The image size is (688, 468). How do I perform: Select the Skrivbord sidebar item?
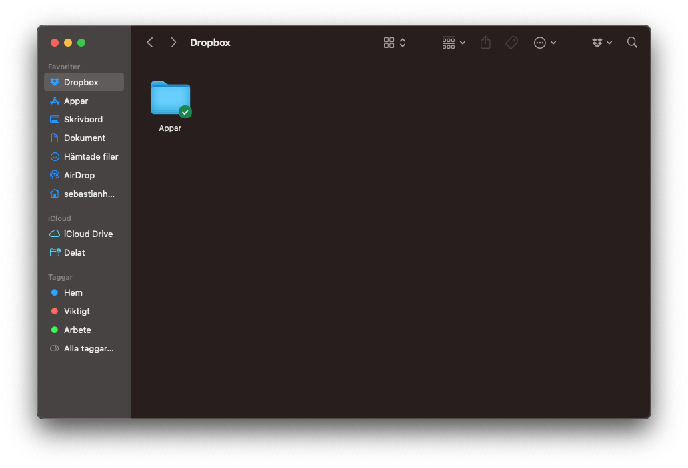(84, 119)
